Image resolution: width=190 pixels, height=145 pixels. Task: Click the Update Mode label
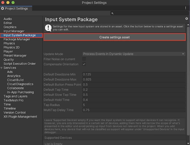tap(53, 54)
